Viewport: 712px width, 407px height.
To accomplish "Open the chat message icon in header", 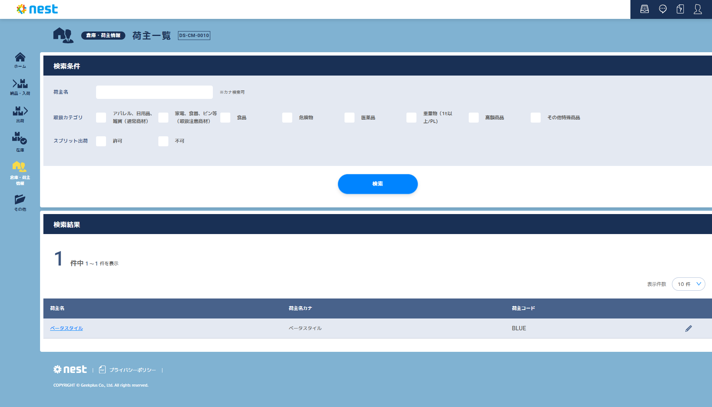I will pos(663,9).
